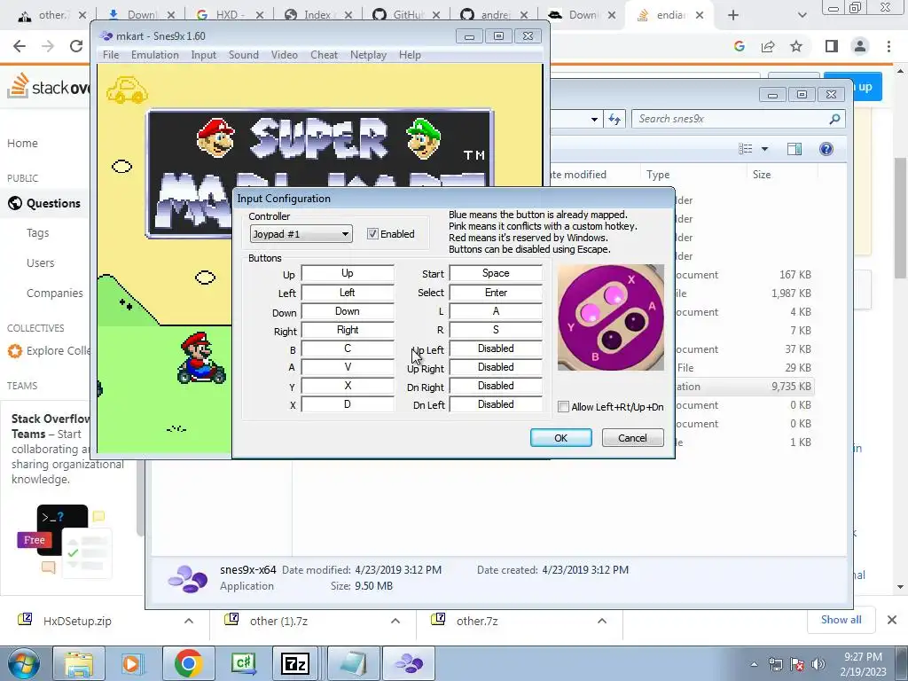Open the Help menu in Snes9x
This screenshot has width=908, height=681.
click(410, 55)
